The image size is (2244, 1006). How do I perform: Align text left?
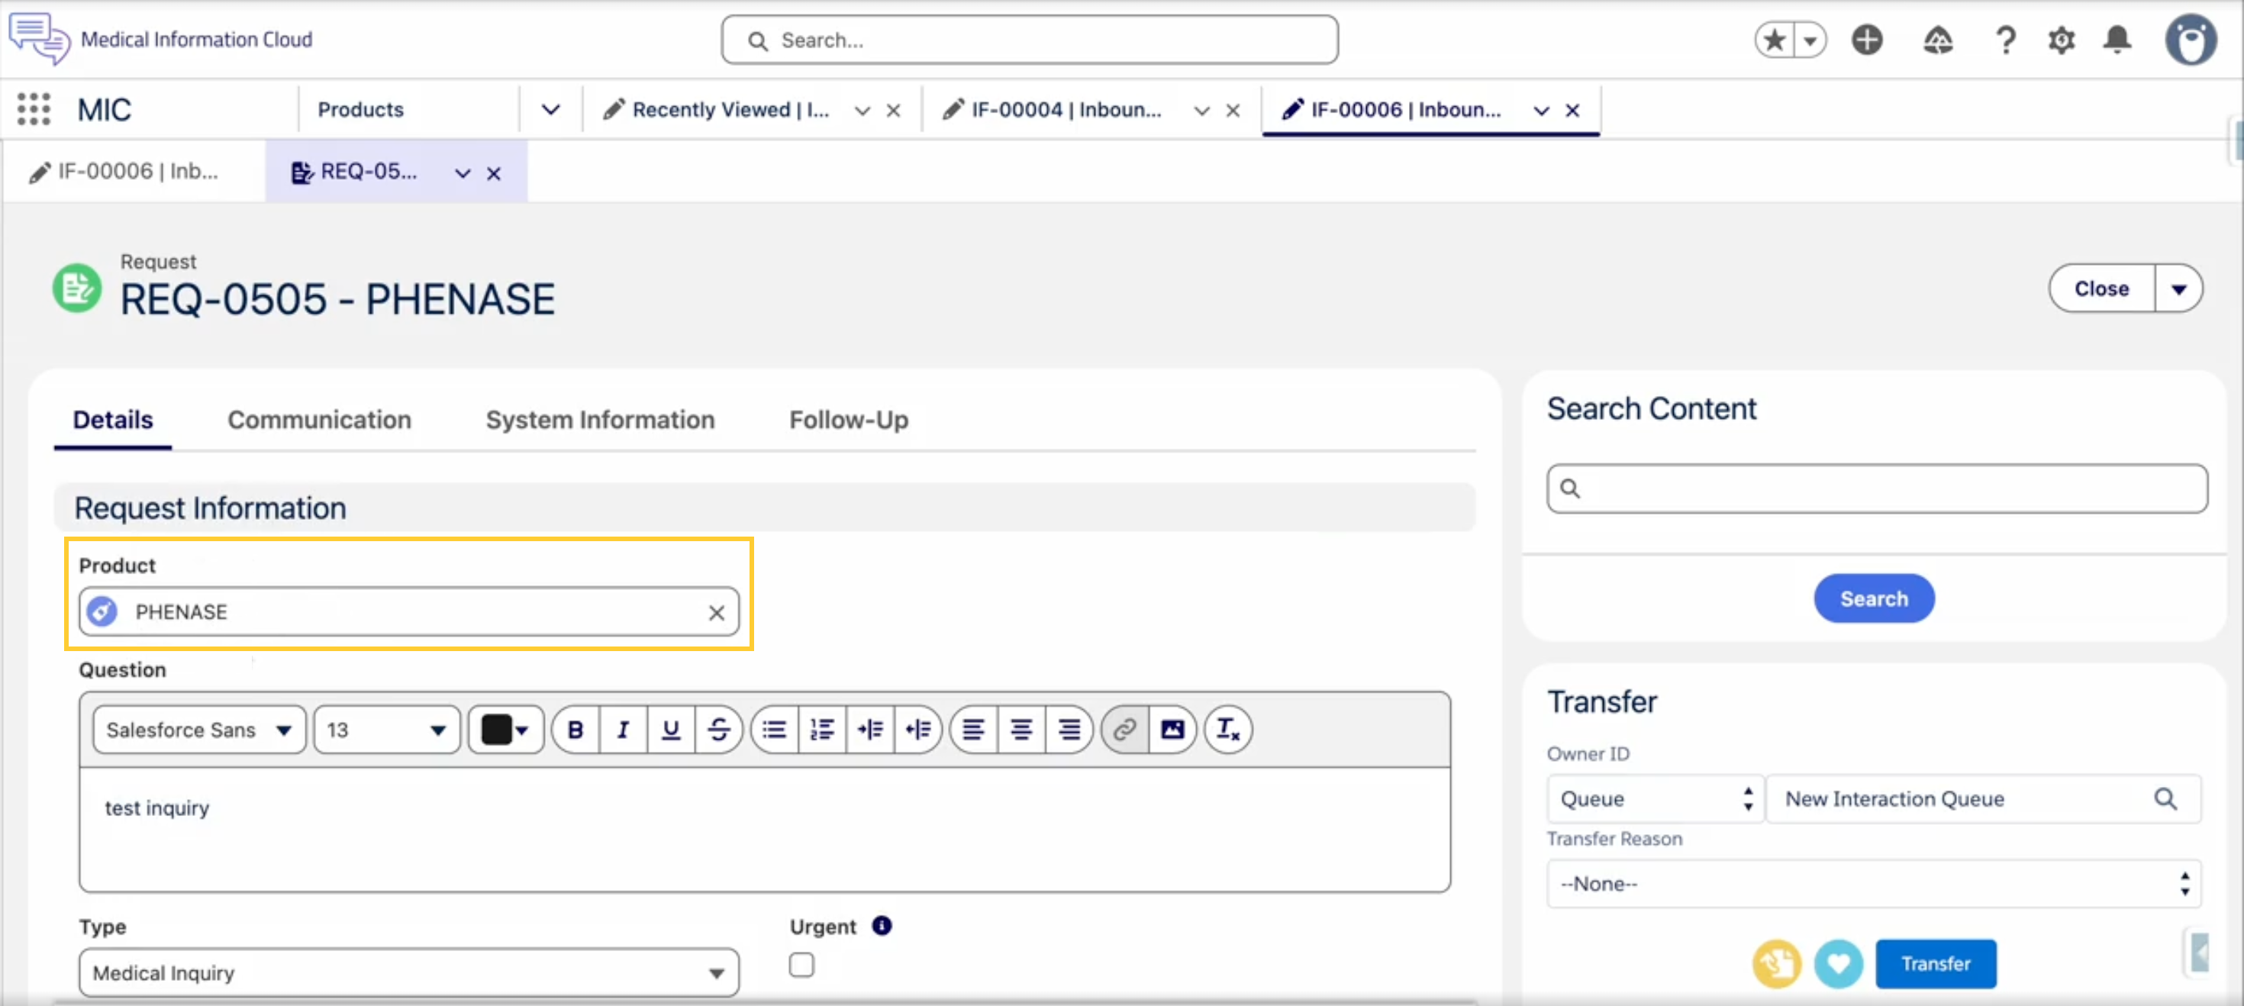973,730
